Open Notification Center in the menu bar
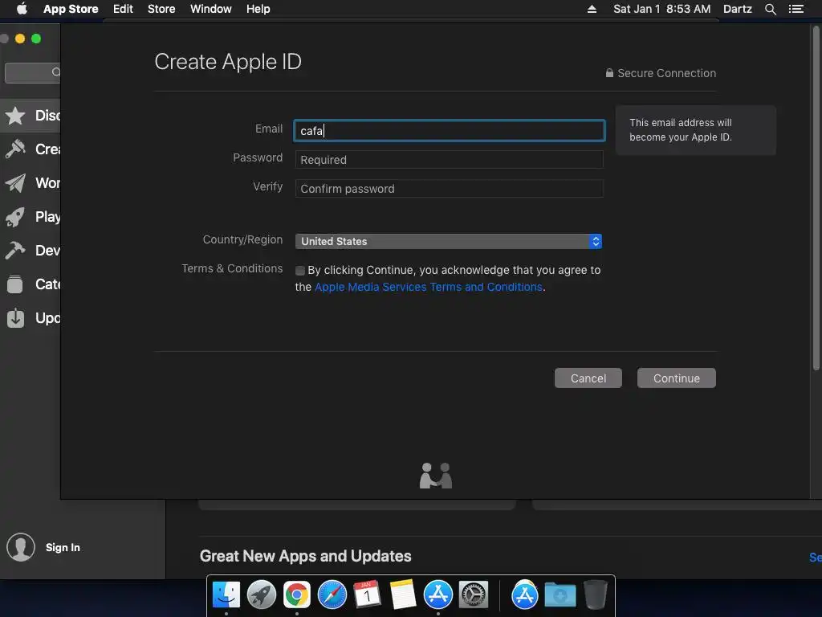The image size is (822, 617). [x=796, y=9]
